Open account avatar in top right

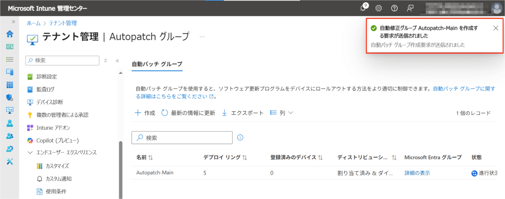pyautogui.click(x=497, y=8)
